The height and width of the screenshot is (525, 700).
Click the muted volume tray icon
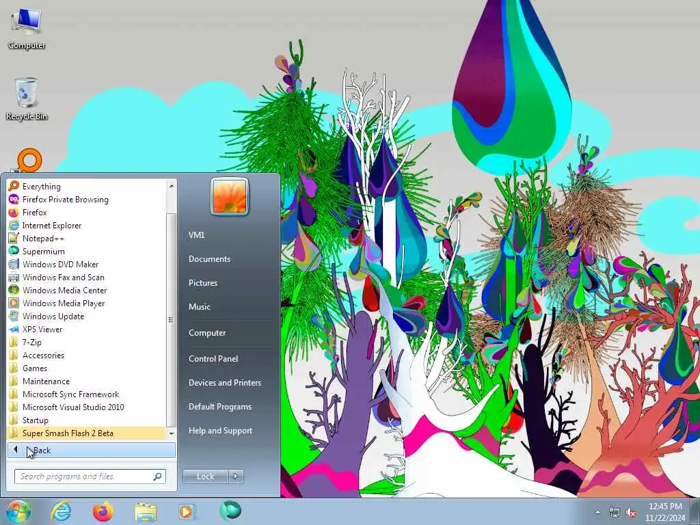(x=631, y=513)
